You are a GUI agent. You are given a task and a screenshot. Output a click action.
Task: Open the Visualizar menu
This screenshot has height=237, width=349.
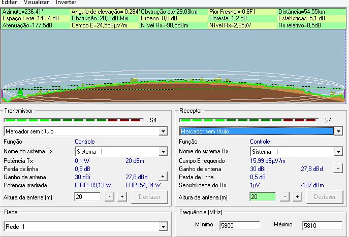36,3
